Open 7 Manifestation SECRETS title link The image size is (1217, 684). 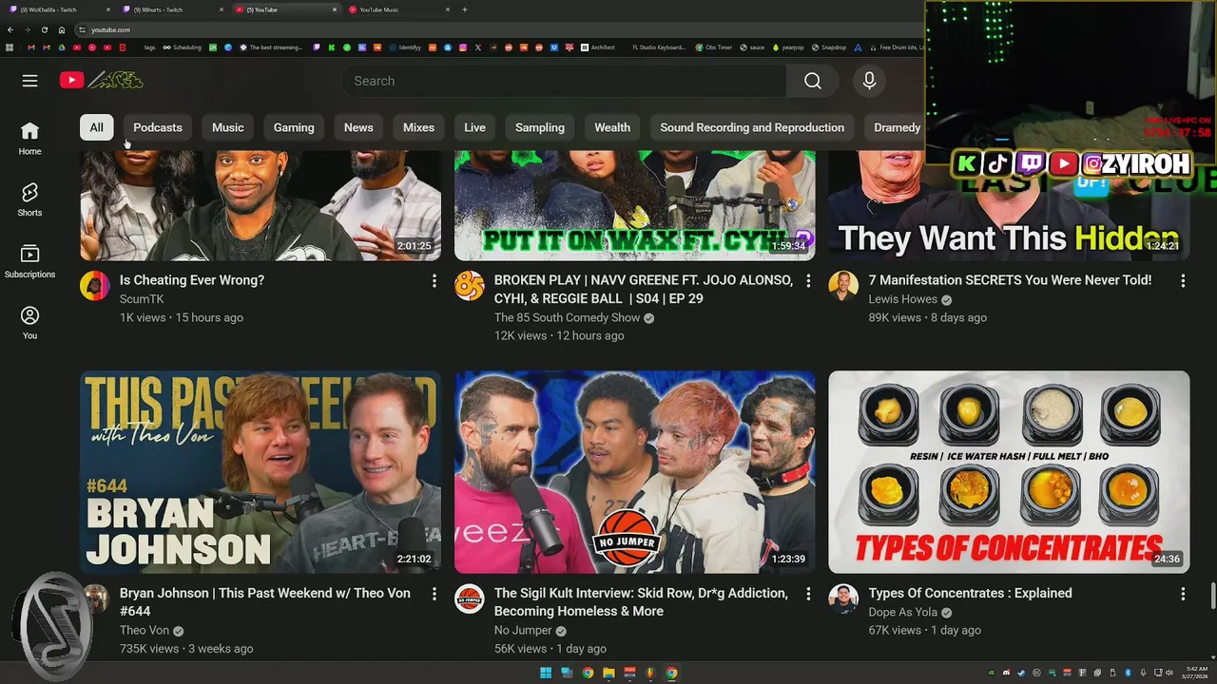[x=1010, y=280]
